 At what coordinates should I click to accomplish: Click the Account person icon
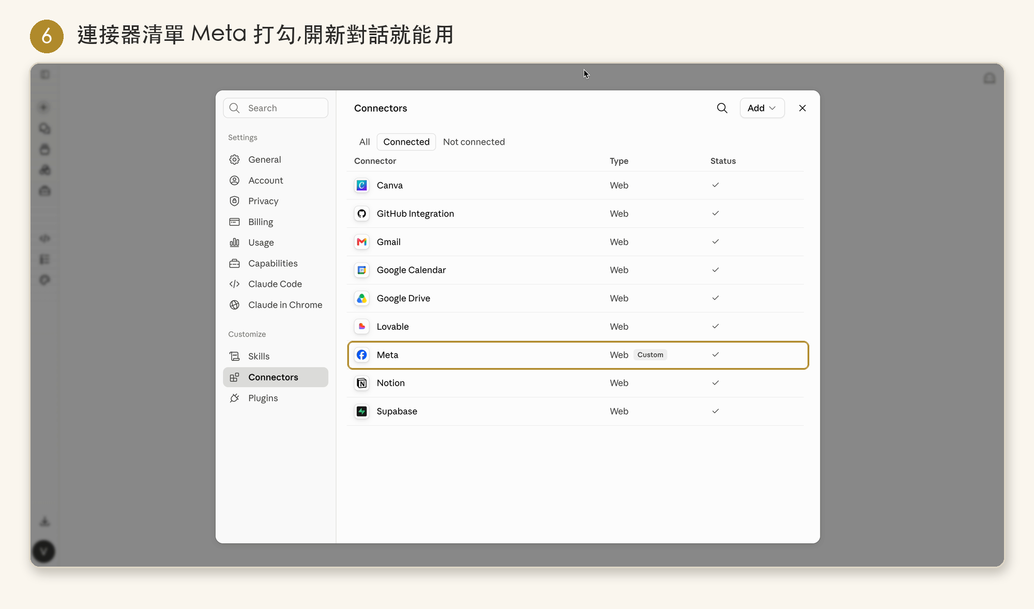pos(235,180)
